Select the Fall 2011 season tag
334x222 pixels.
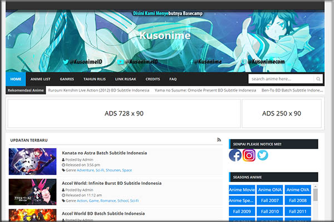click(x=298, y=211)
